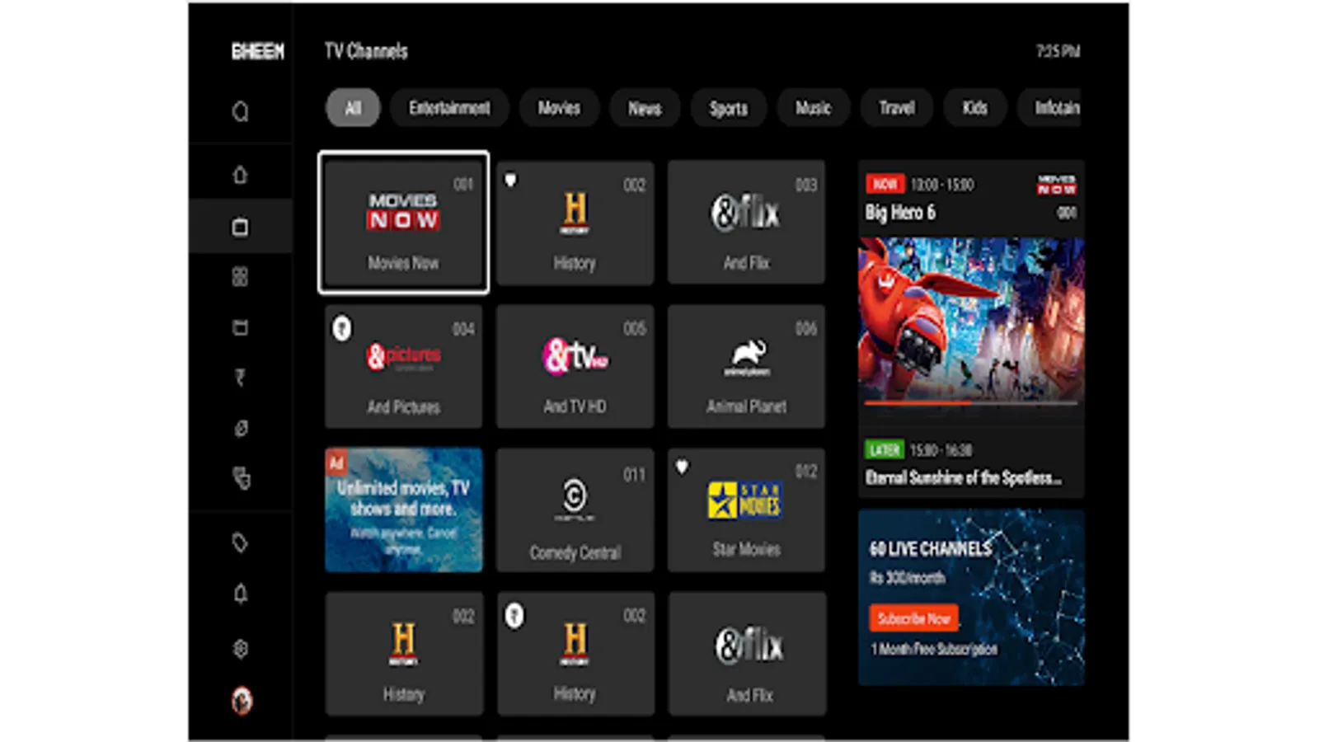Open the Unlimited movies ad tile
The width and height of the screenshot is (1319, 742).
[x=404, y=510]
